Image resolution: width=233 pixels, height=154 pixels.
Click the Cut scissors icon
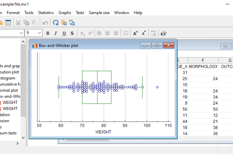tap(18, 23)
